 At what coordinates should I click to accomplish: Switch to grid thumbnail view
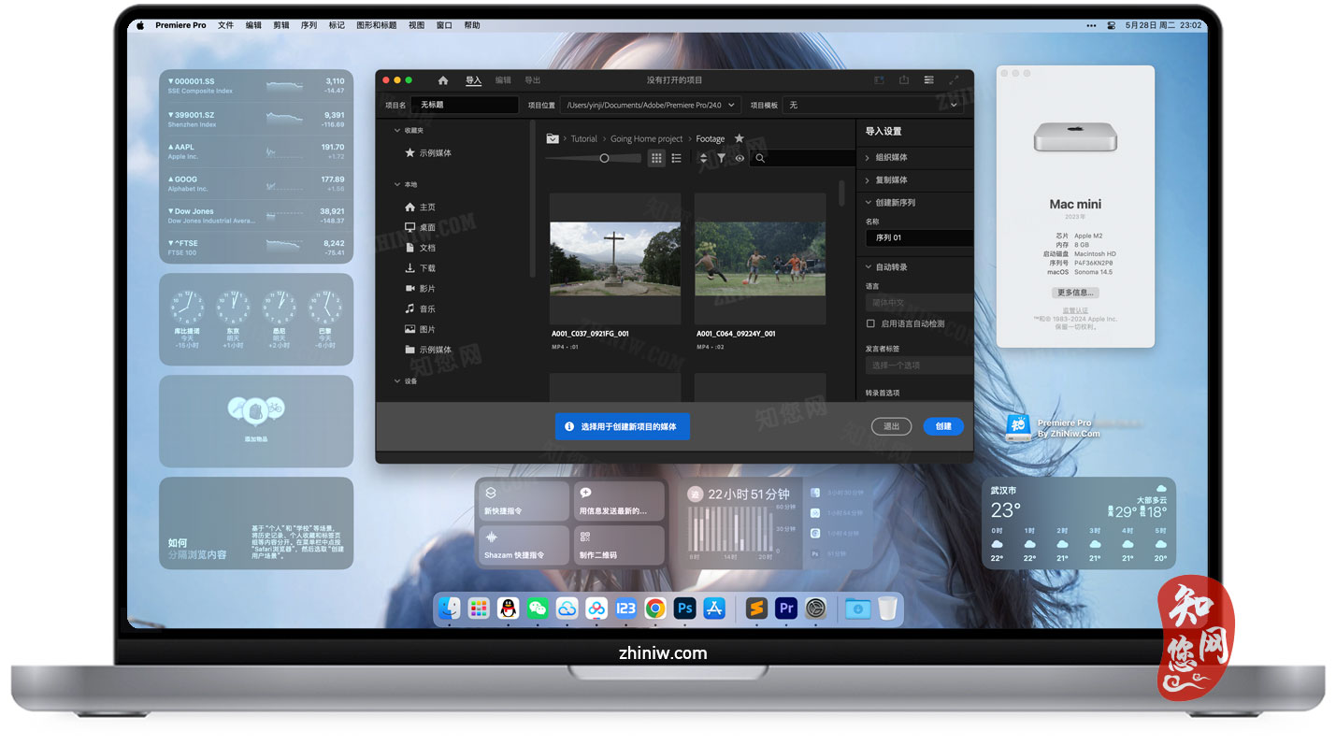click(x=656, y=159)
